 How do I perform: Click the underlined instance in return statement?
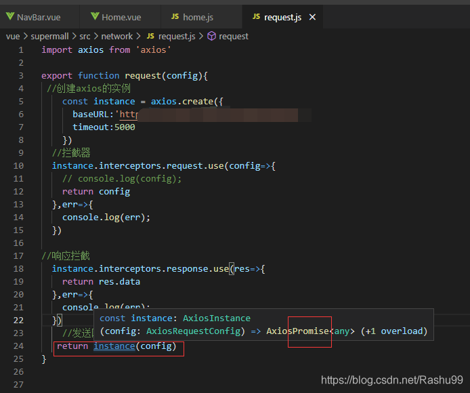114,346
